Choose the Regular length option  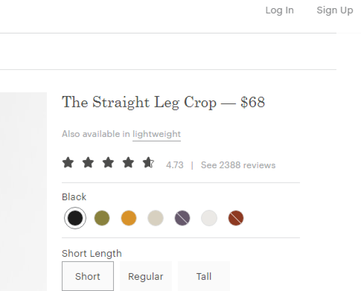click(x=146, y=276)
